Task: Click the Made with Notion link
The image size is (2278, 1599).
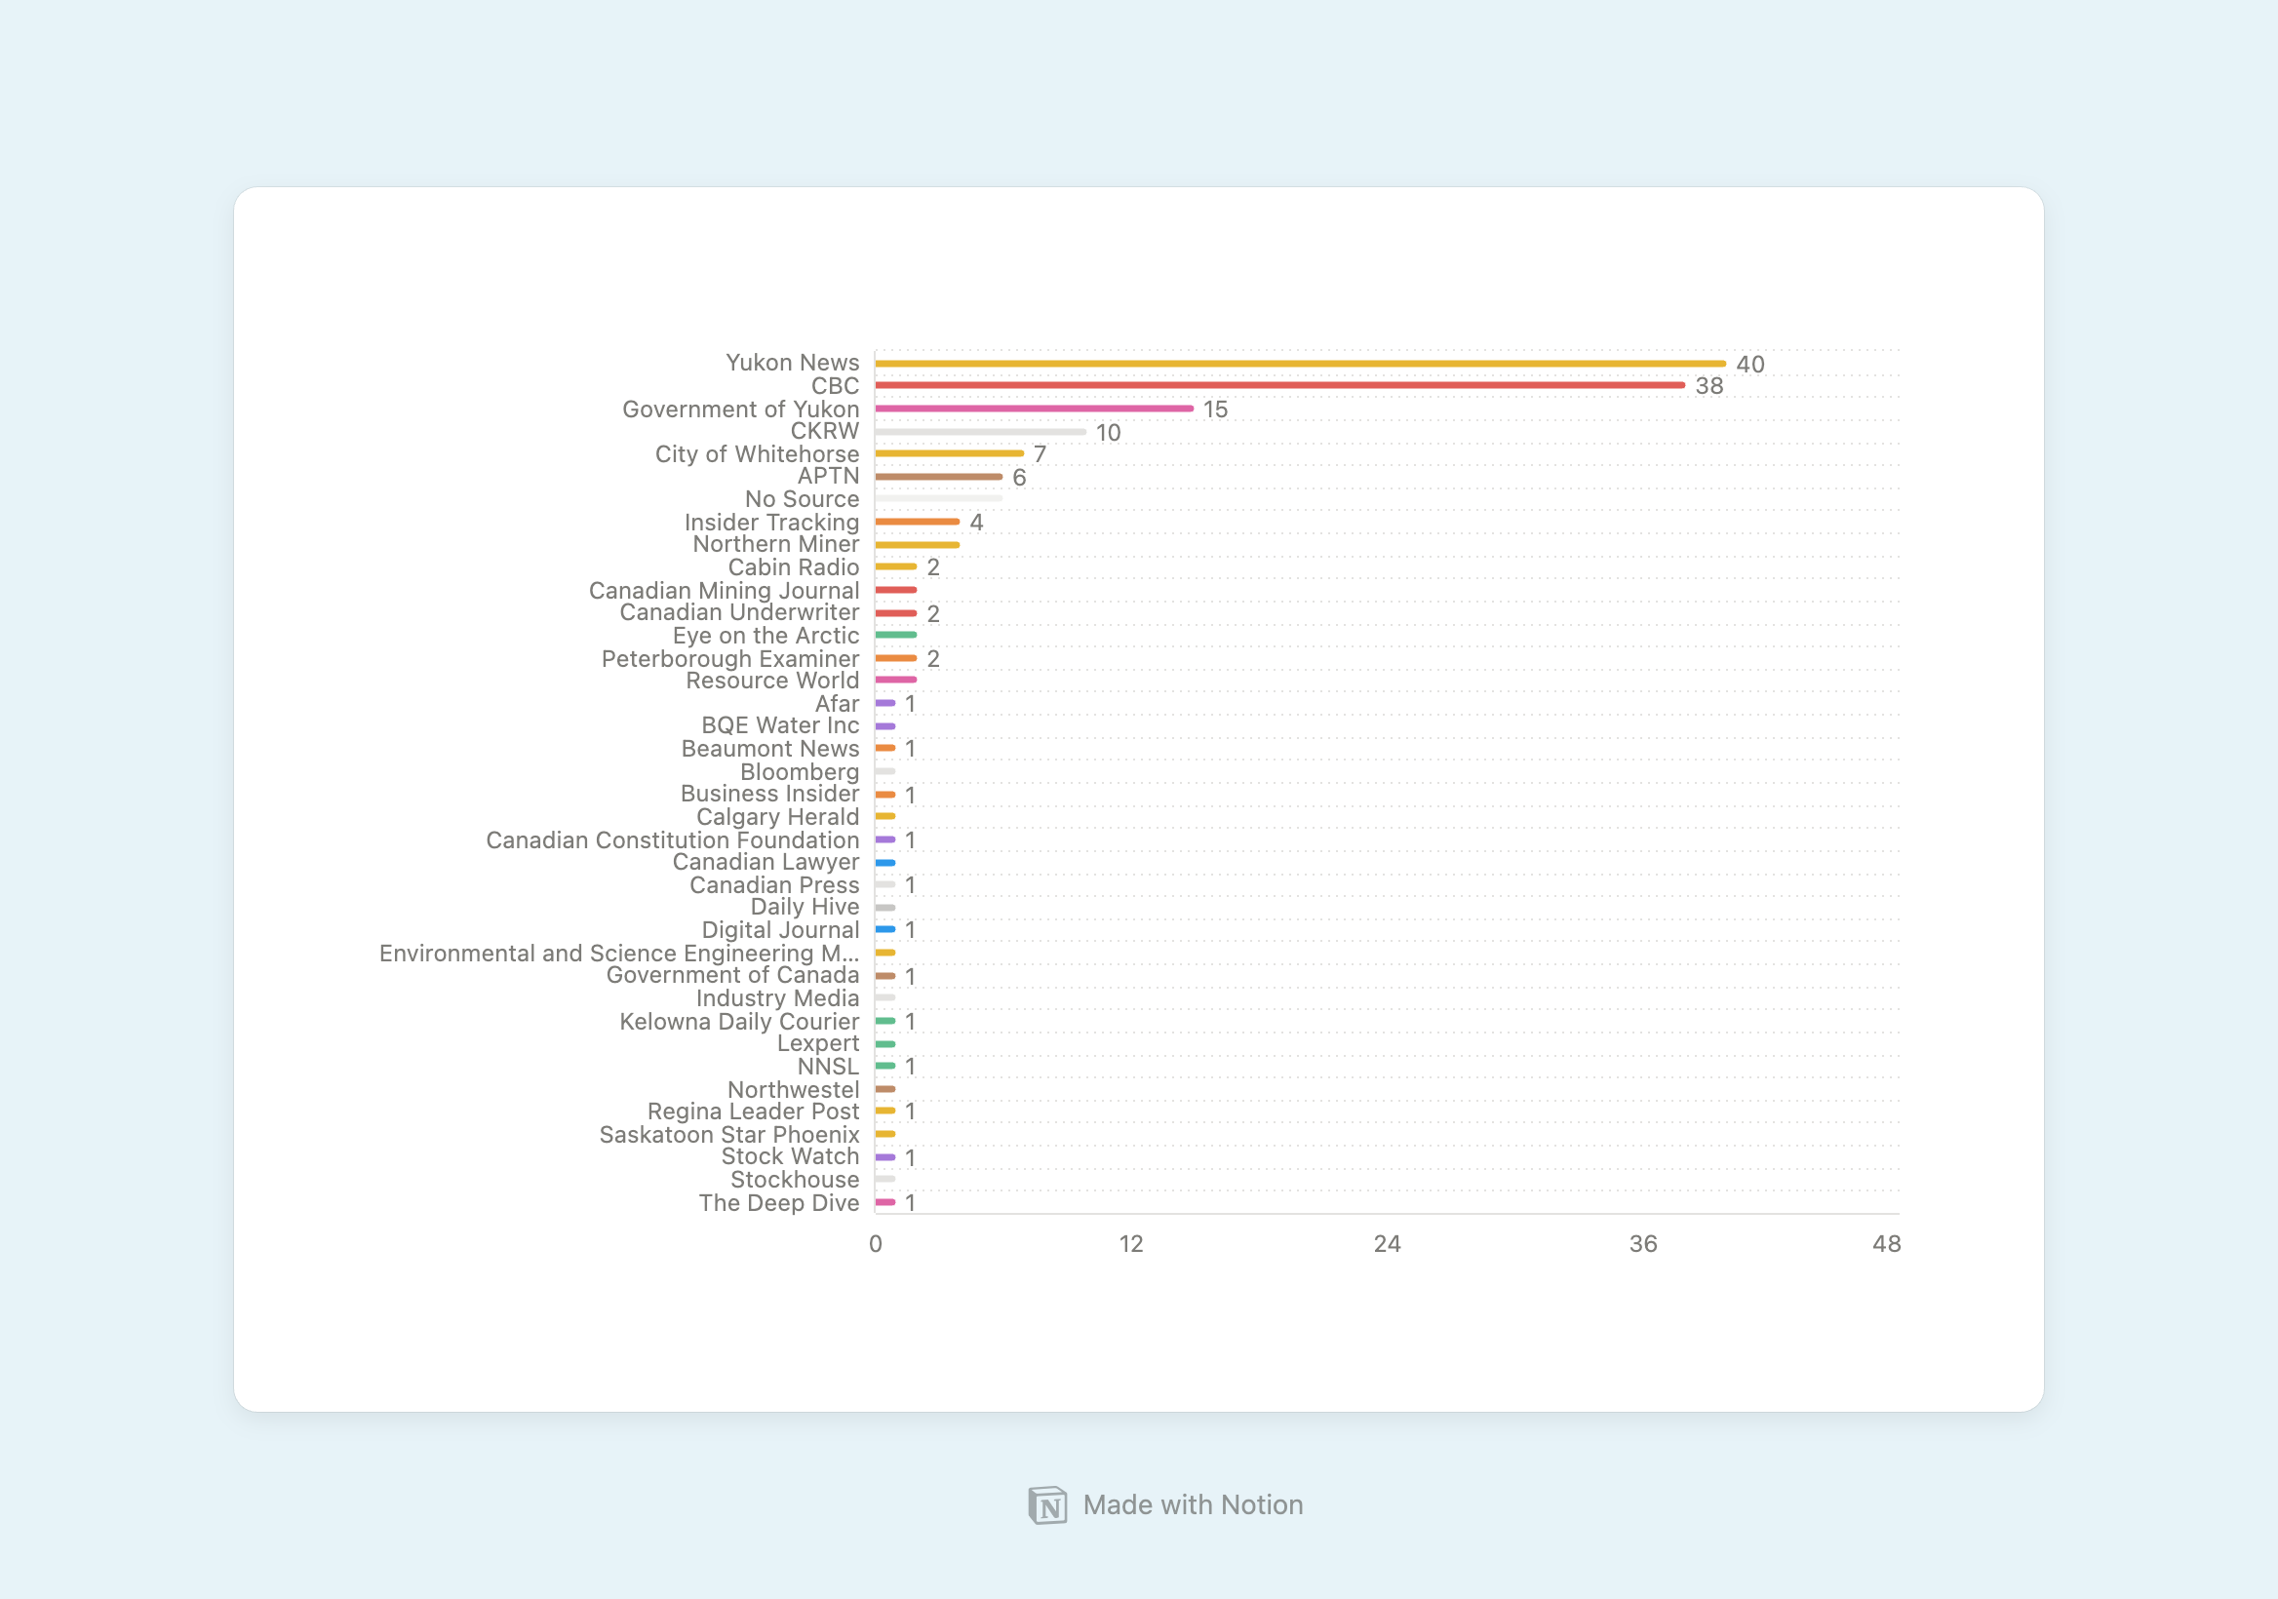Action: (1137, 1503)
